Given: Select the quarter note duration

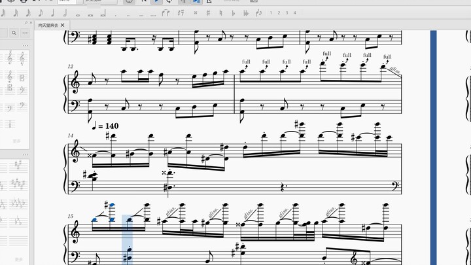Looking at the screenshot, I should (53, 13).
